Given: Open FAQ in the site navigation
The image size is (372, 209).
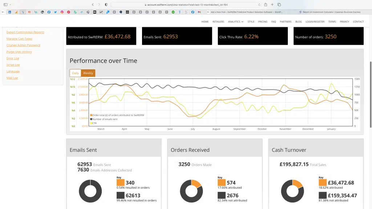Looking at the screenshot, I should click(274, 21).
